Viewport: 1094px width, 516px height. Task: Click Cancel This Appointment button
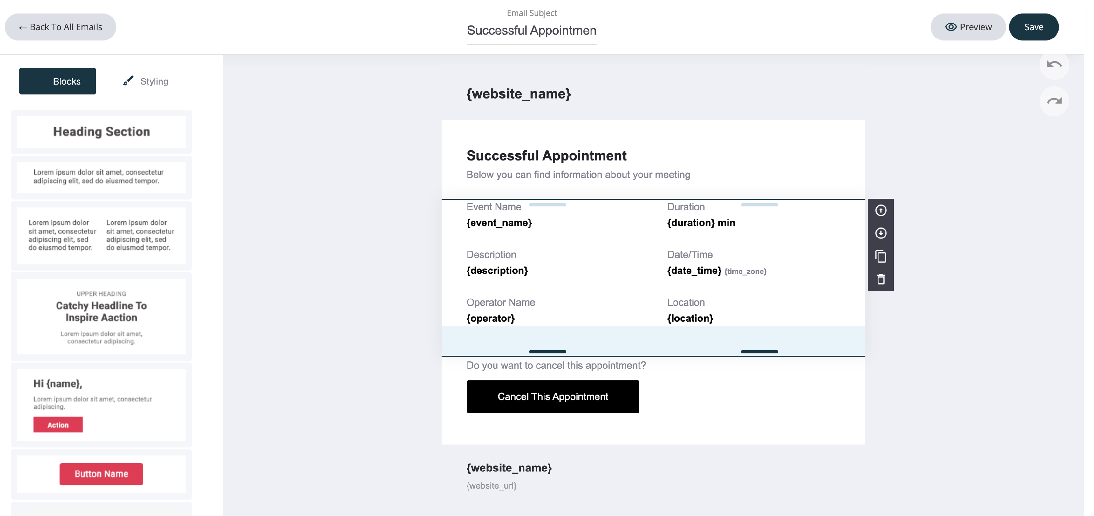[x=552, y=396]
